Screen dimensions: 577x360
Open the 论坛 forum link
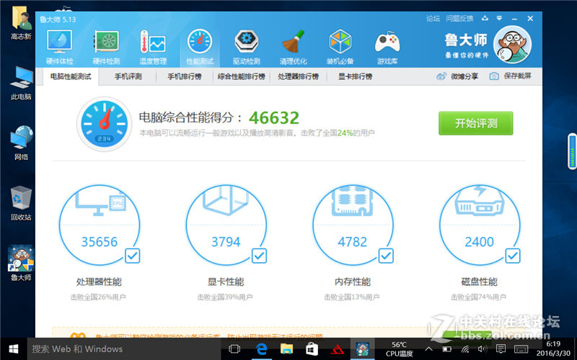433,19
